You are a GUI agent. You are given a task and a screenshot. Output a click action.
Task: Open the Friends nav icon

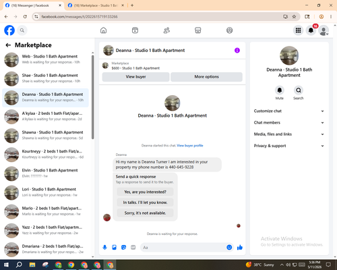coord(166,30)
